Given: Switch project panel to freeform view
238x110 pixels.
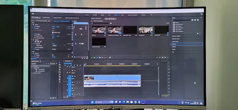Looking at the screenshot, I should point(100,57).
